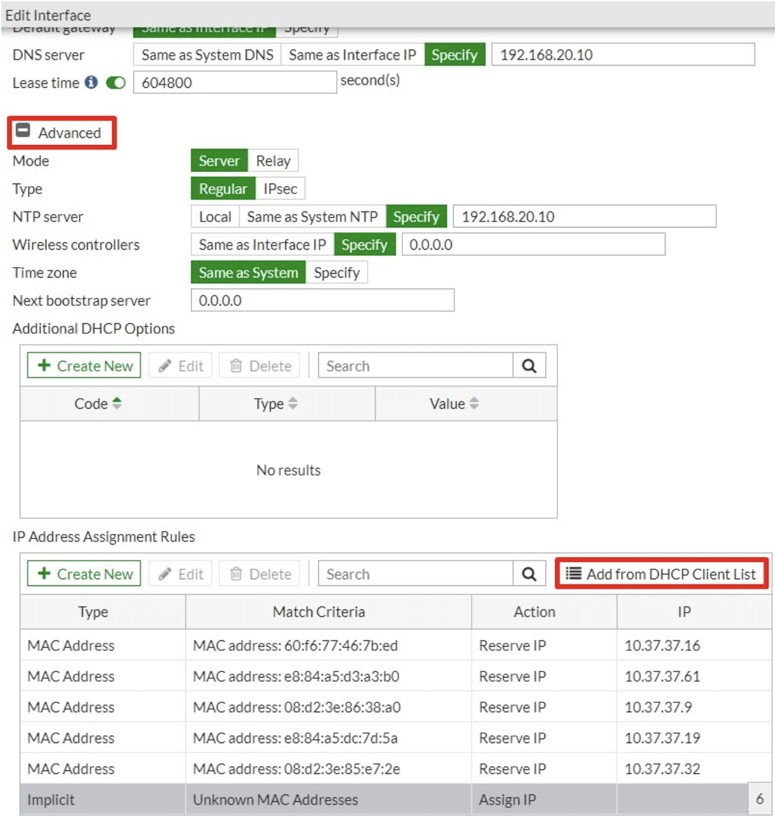Choose Local for NTP server
Screen dimensions: 775x816
[x=214, y=217]
